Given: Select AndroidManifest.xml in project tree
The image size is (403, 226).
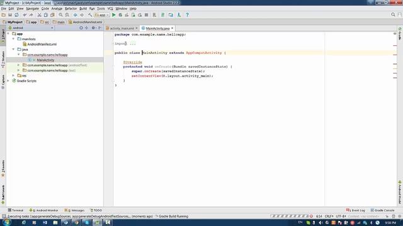Looking at the screenshot, I should pyautogui.click(x=40, y=44).
